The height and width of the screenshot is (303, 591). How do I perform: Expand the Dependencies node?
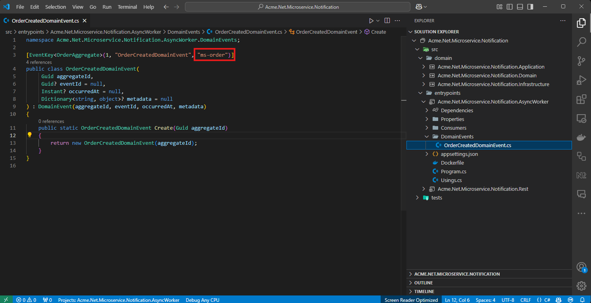tap(427, 110)
